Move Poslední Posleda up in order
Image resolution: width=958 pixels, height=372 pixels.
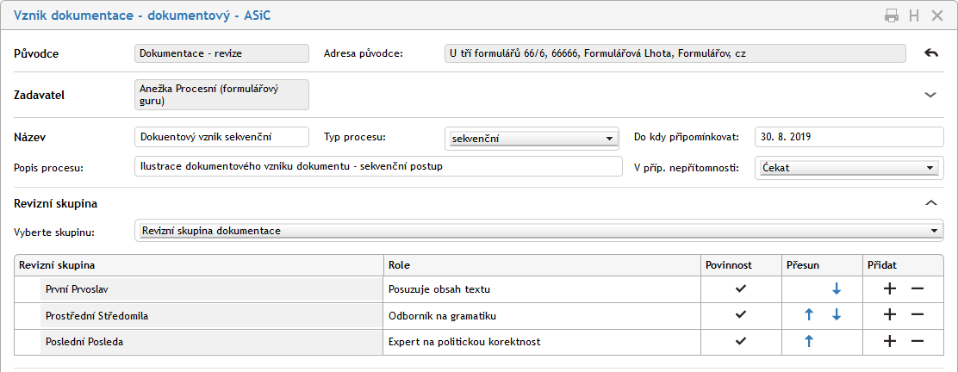tap(808, 342)
